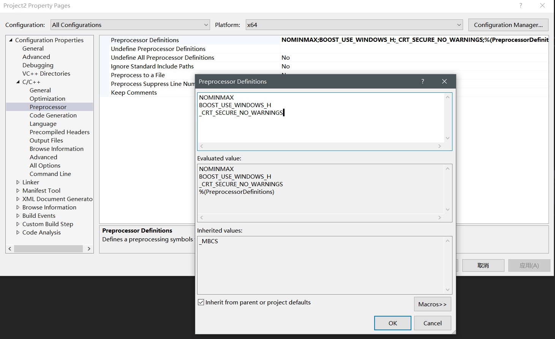The image size is (555, 339).
Task: Click the down scroll arrow in Evaluated value box
Action: tap(447, 209)
